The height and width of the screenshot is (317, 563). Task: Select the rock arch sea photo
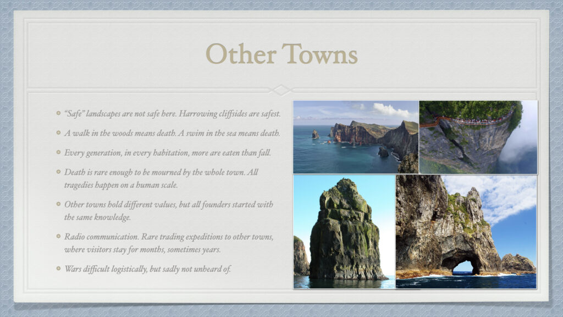tap(466, 232)
